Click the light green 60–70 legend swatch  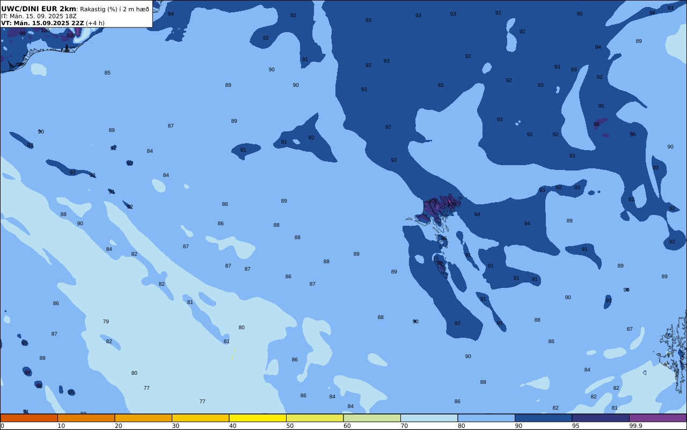tap(372, 418)
